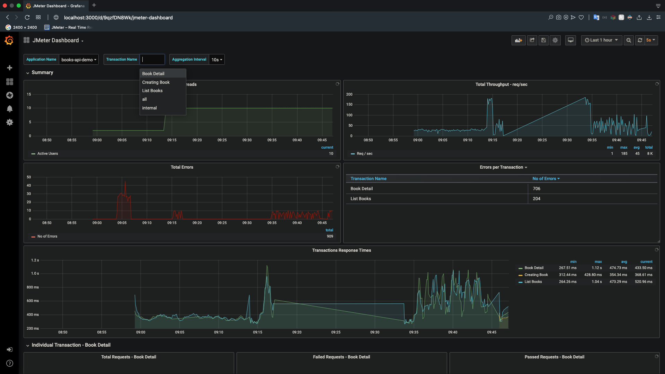Screen dimensions: 665x374
Task: Open JMeter Real Time bookmark
Action: 69,27
